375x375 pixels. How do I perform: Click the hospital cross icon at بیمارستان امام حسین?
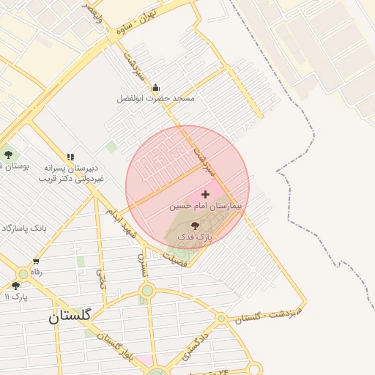(205, 194)
